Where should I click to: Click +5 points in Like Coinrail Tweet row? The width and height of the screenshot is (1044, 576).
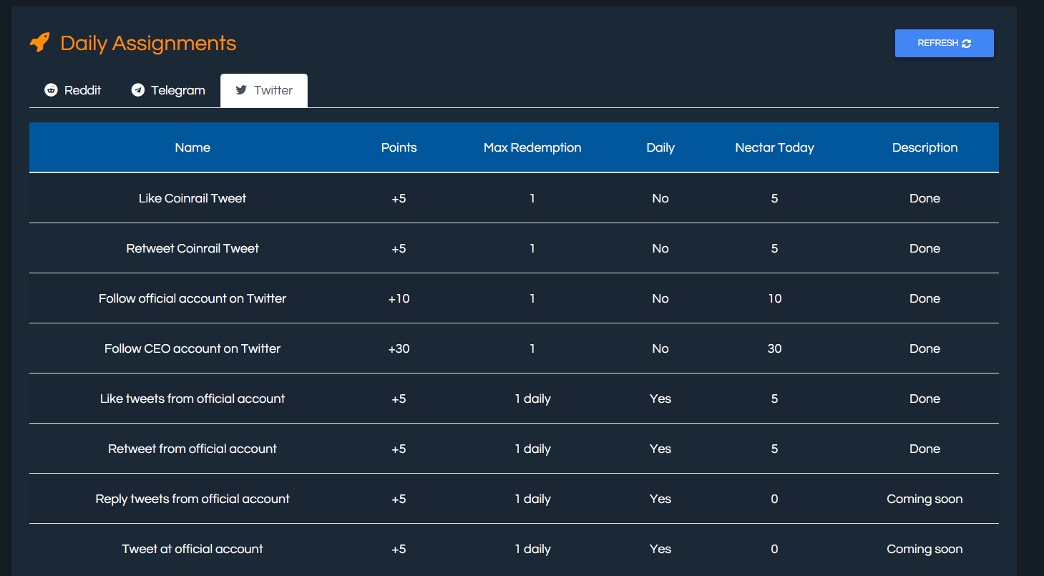click(399, 198)
